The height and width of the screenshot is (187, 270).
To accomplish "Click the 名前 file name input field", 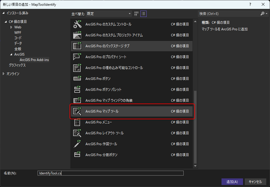I will click(110, 173).
